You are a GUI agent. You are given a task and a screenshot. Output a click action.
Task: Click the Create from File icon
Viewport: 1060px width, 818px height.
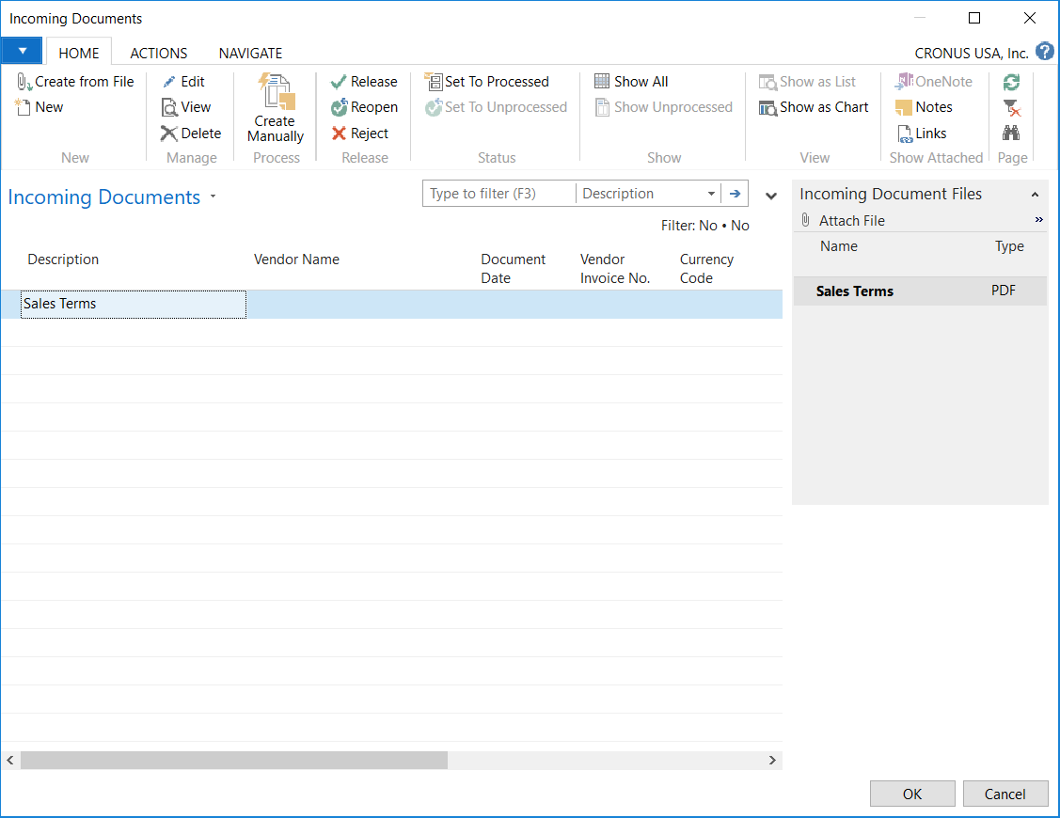tap(24, 83)
